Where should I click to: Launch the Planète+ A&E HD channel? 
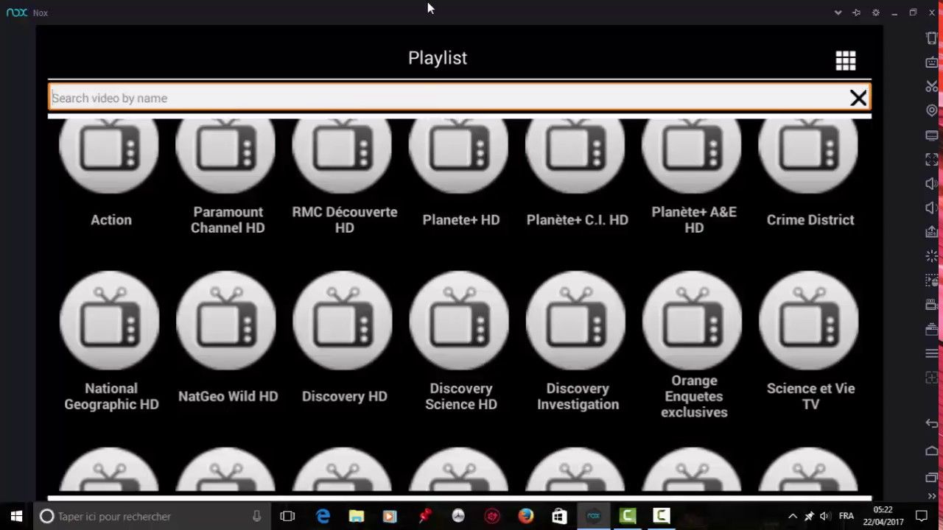[694, 177]
